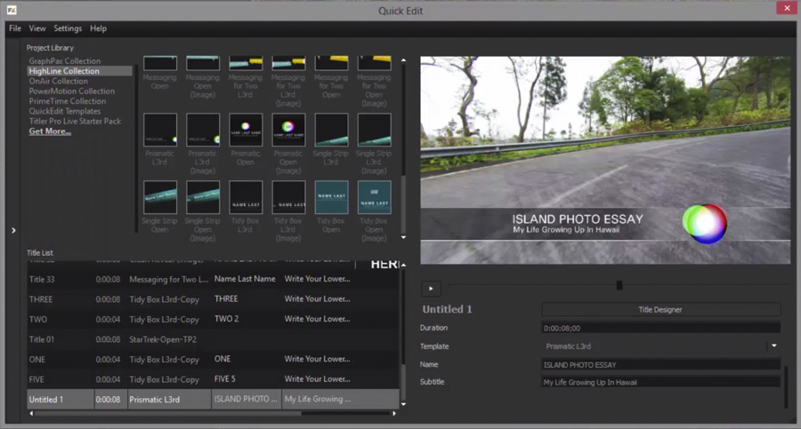Select the Title 33 row in Title List

point(213,279)
